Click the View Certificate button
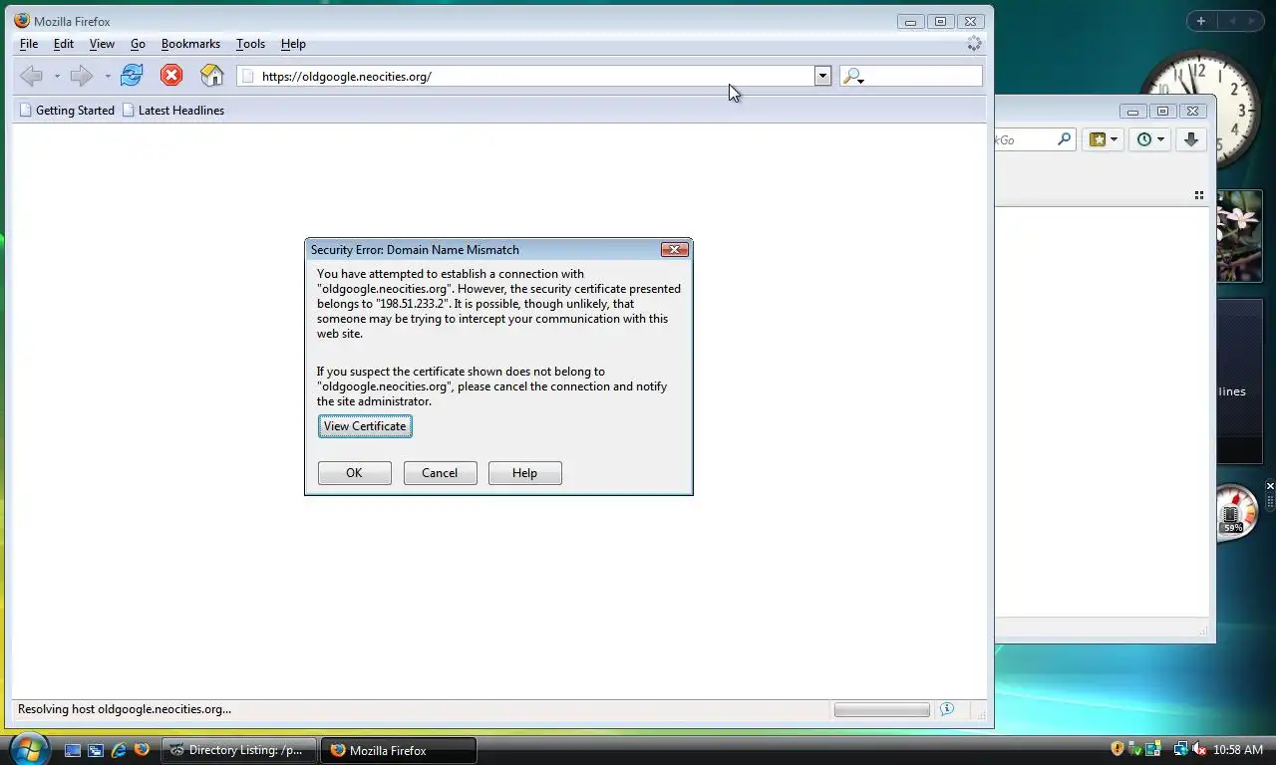The height and width of the screenshot is (765, 1276). coord(365,426)
